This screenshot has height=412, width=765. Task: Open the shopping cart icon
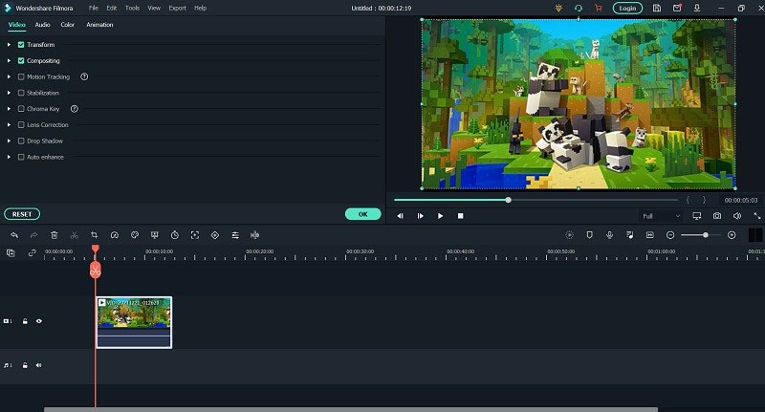click(x=599, y=8)
